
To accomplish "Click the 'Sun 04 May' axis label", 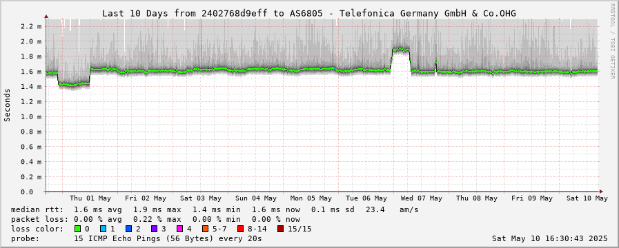I will pyautogui.click(x=256, y=198).
